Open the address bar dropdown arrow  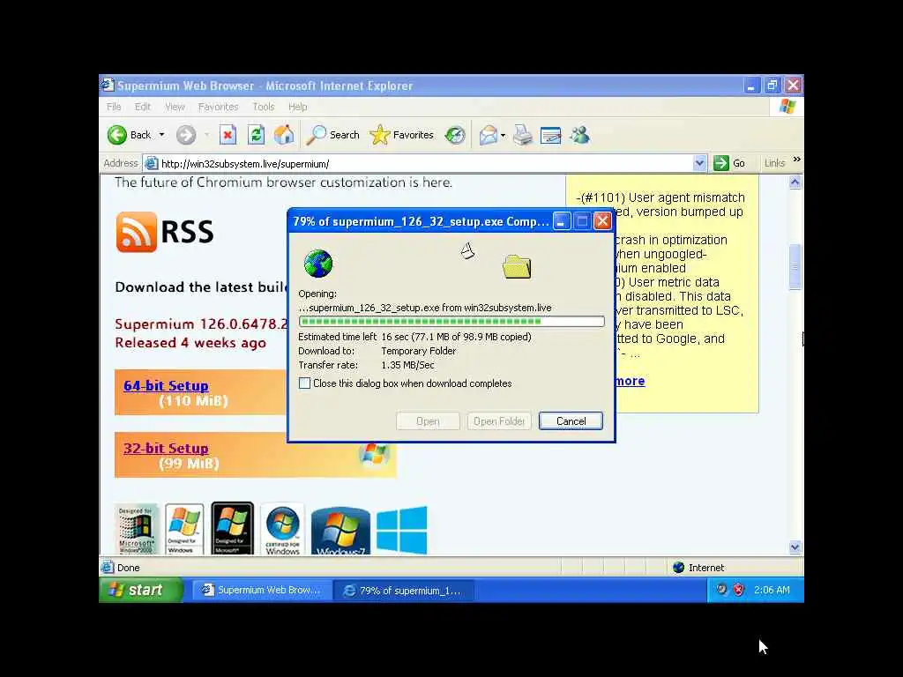click(699, 163)
